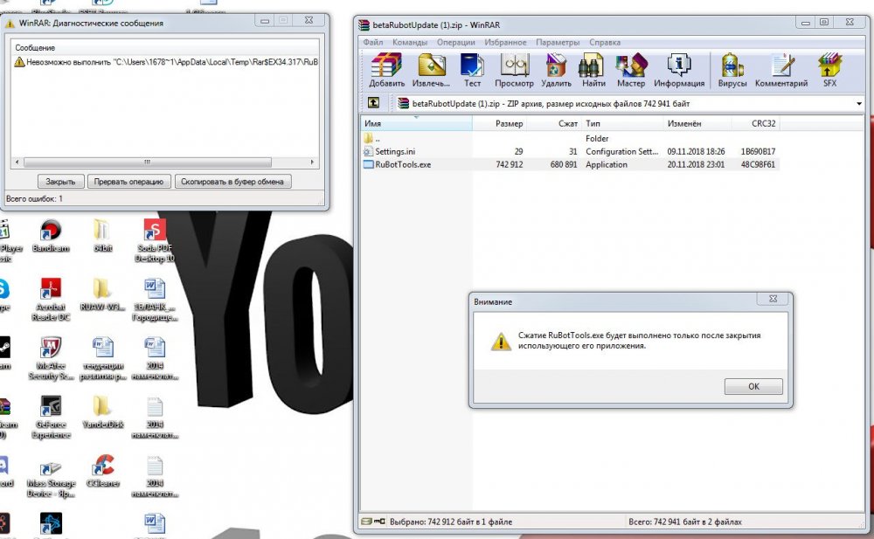874x539 pixels.
Task: Expand the archive path dropdown arrow
Action: point(859,104)
